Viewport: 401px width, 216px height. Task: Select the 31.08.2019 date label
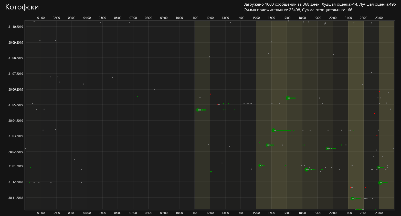[16, 58]
